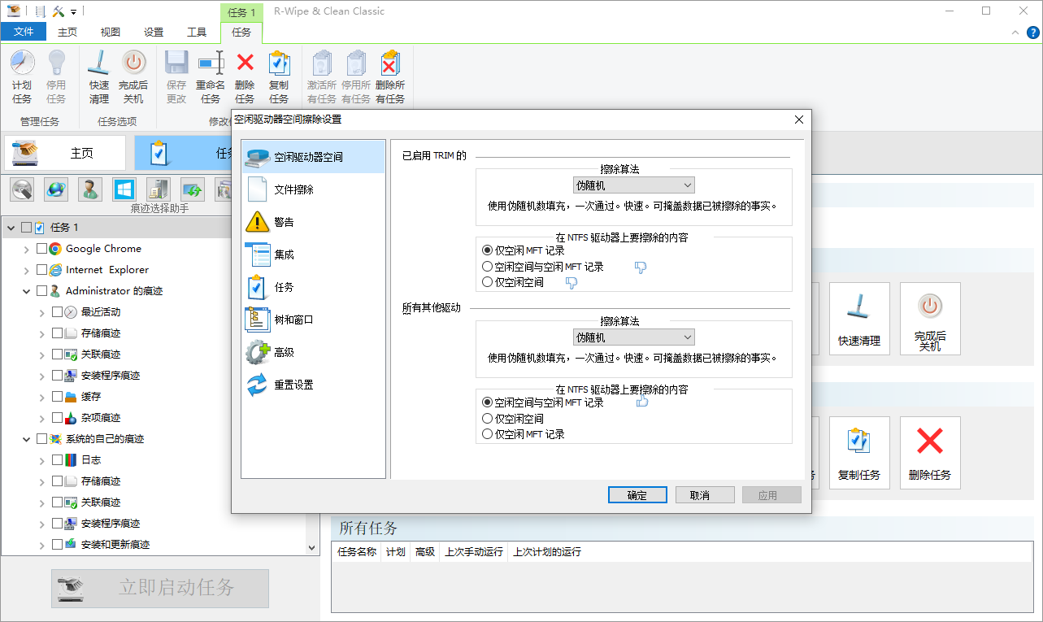Screen dimensions: 1043x622
Task: Open the 警告 warning settings page
Action: 312,222
